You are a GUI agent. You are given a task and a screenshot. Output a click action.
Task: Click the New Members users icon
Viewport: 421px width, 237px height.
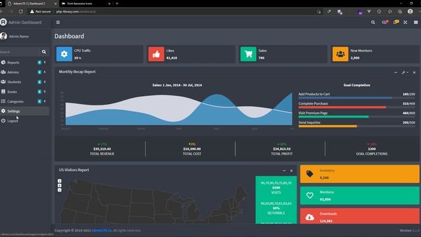tap(341, 54)
